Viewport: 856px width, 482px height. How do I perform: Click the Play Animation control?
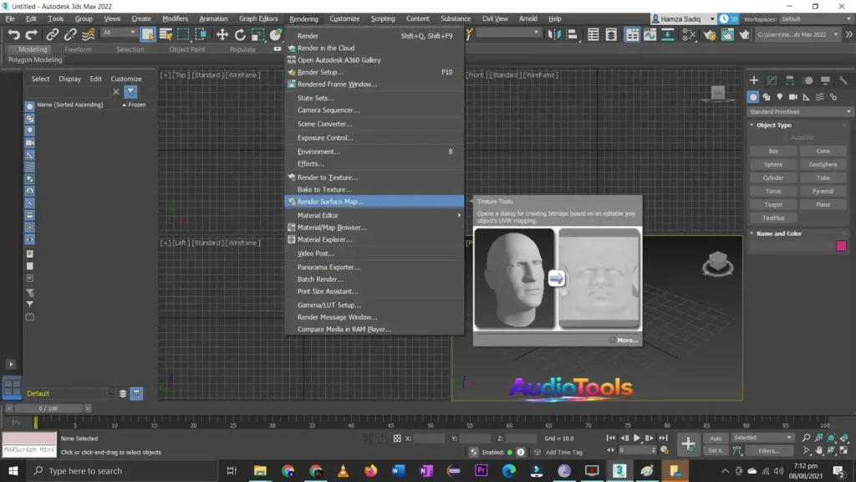[x=638, y=438]
